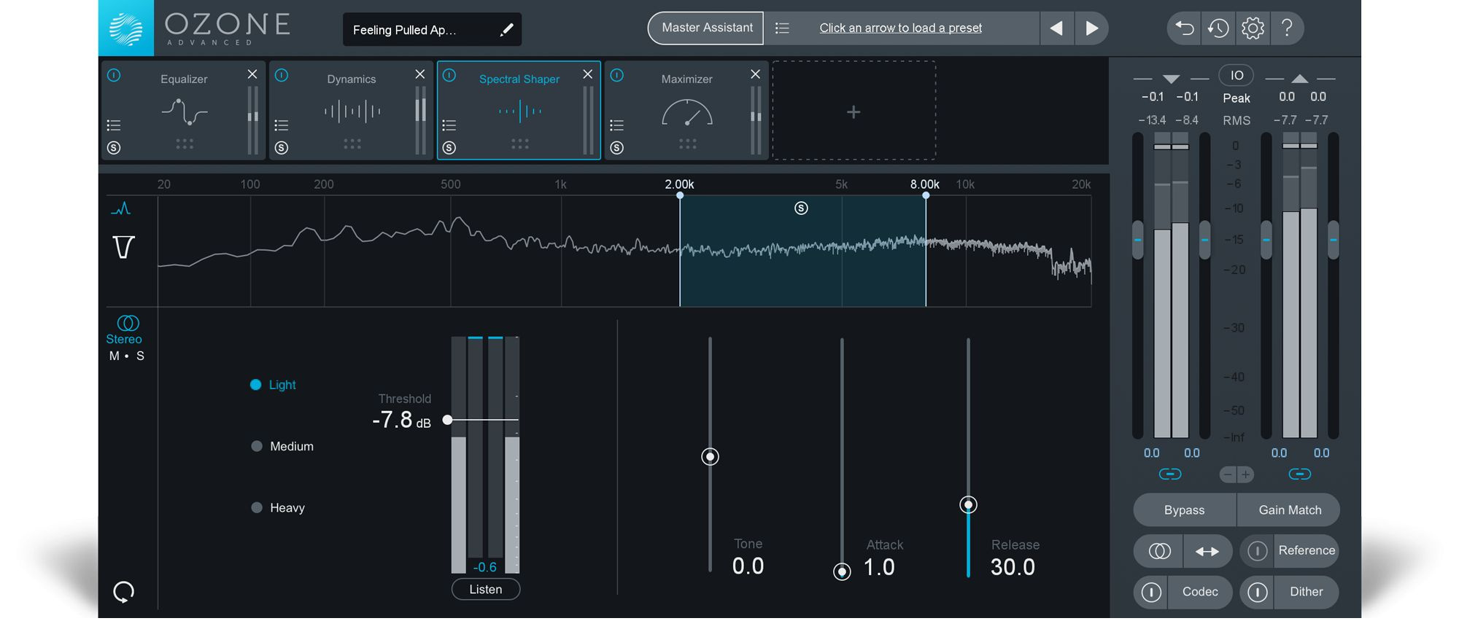
Task: Select the Dynamics module tab
Action: coord(352,111)
